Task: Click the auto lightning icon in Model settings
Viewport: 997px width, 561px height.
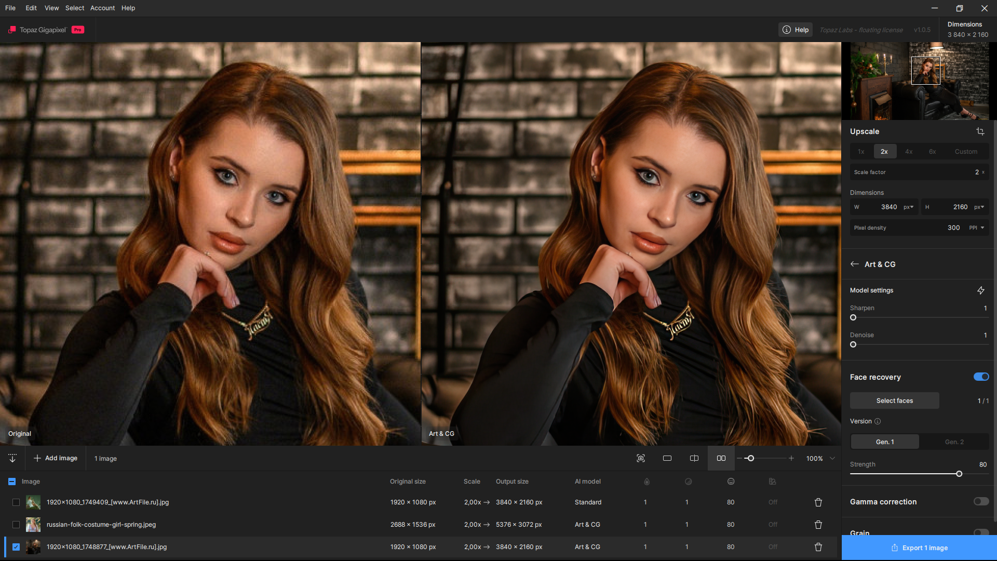Action: [980, 290]
